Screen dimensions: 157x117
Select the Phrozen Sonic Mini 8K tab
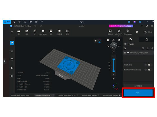coord(89,95)
